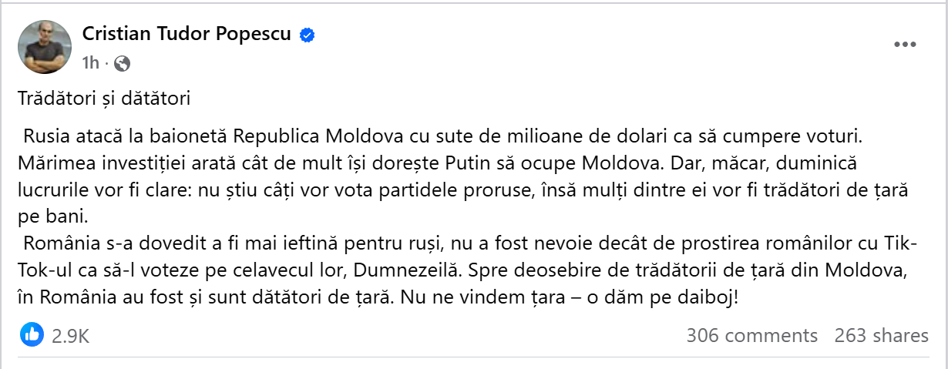View the 263 shares list

(x=881, y=336)
